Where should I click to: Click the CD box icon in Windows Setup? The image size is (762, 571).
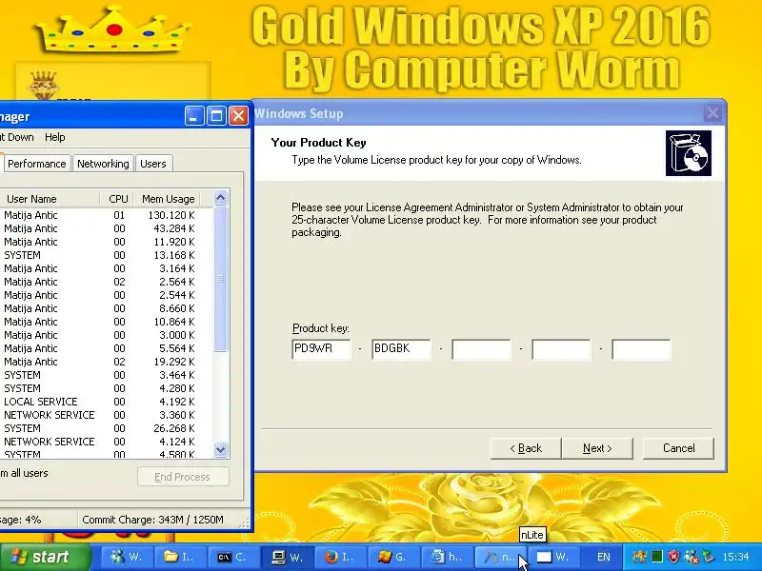point(688,153)
